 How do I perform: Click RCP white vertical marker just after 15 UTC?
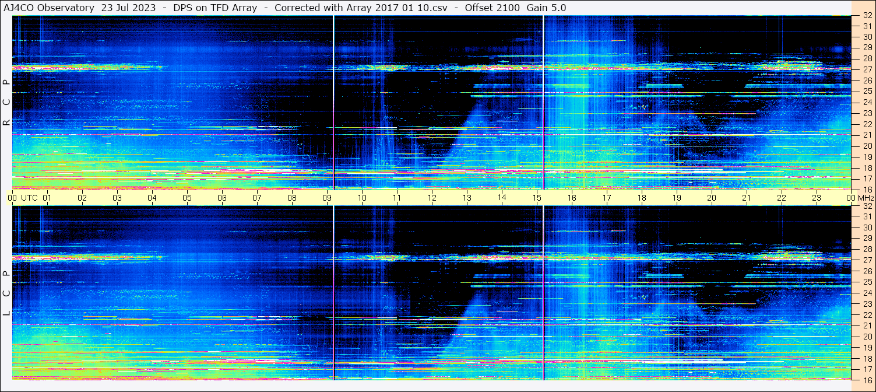[543, 103]
